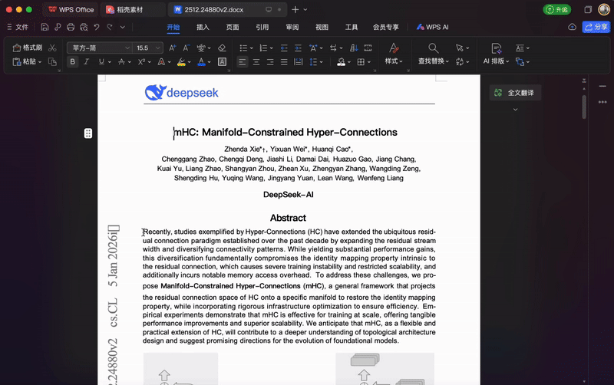Switch to the 审阅 tab
The width and height of the screenshot is (614, 385).
[x=292, y=27]
